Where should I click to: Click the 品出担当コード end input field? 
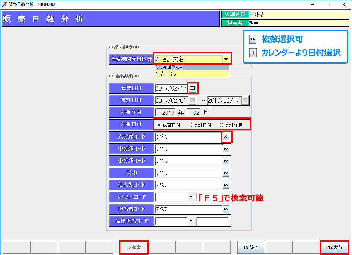coord(213,221)
